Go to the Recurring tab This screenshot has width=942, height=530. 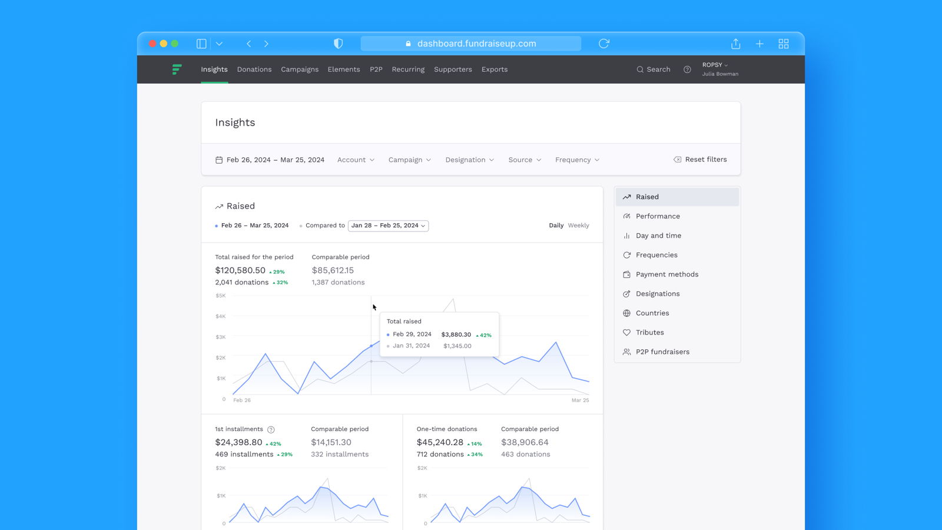point(408,69)
